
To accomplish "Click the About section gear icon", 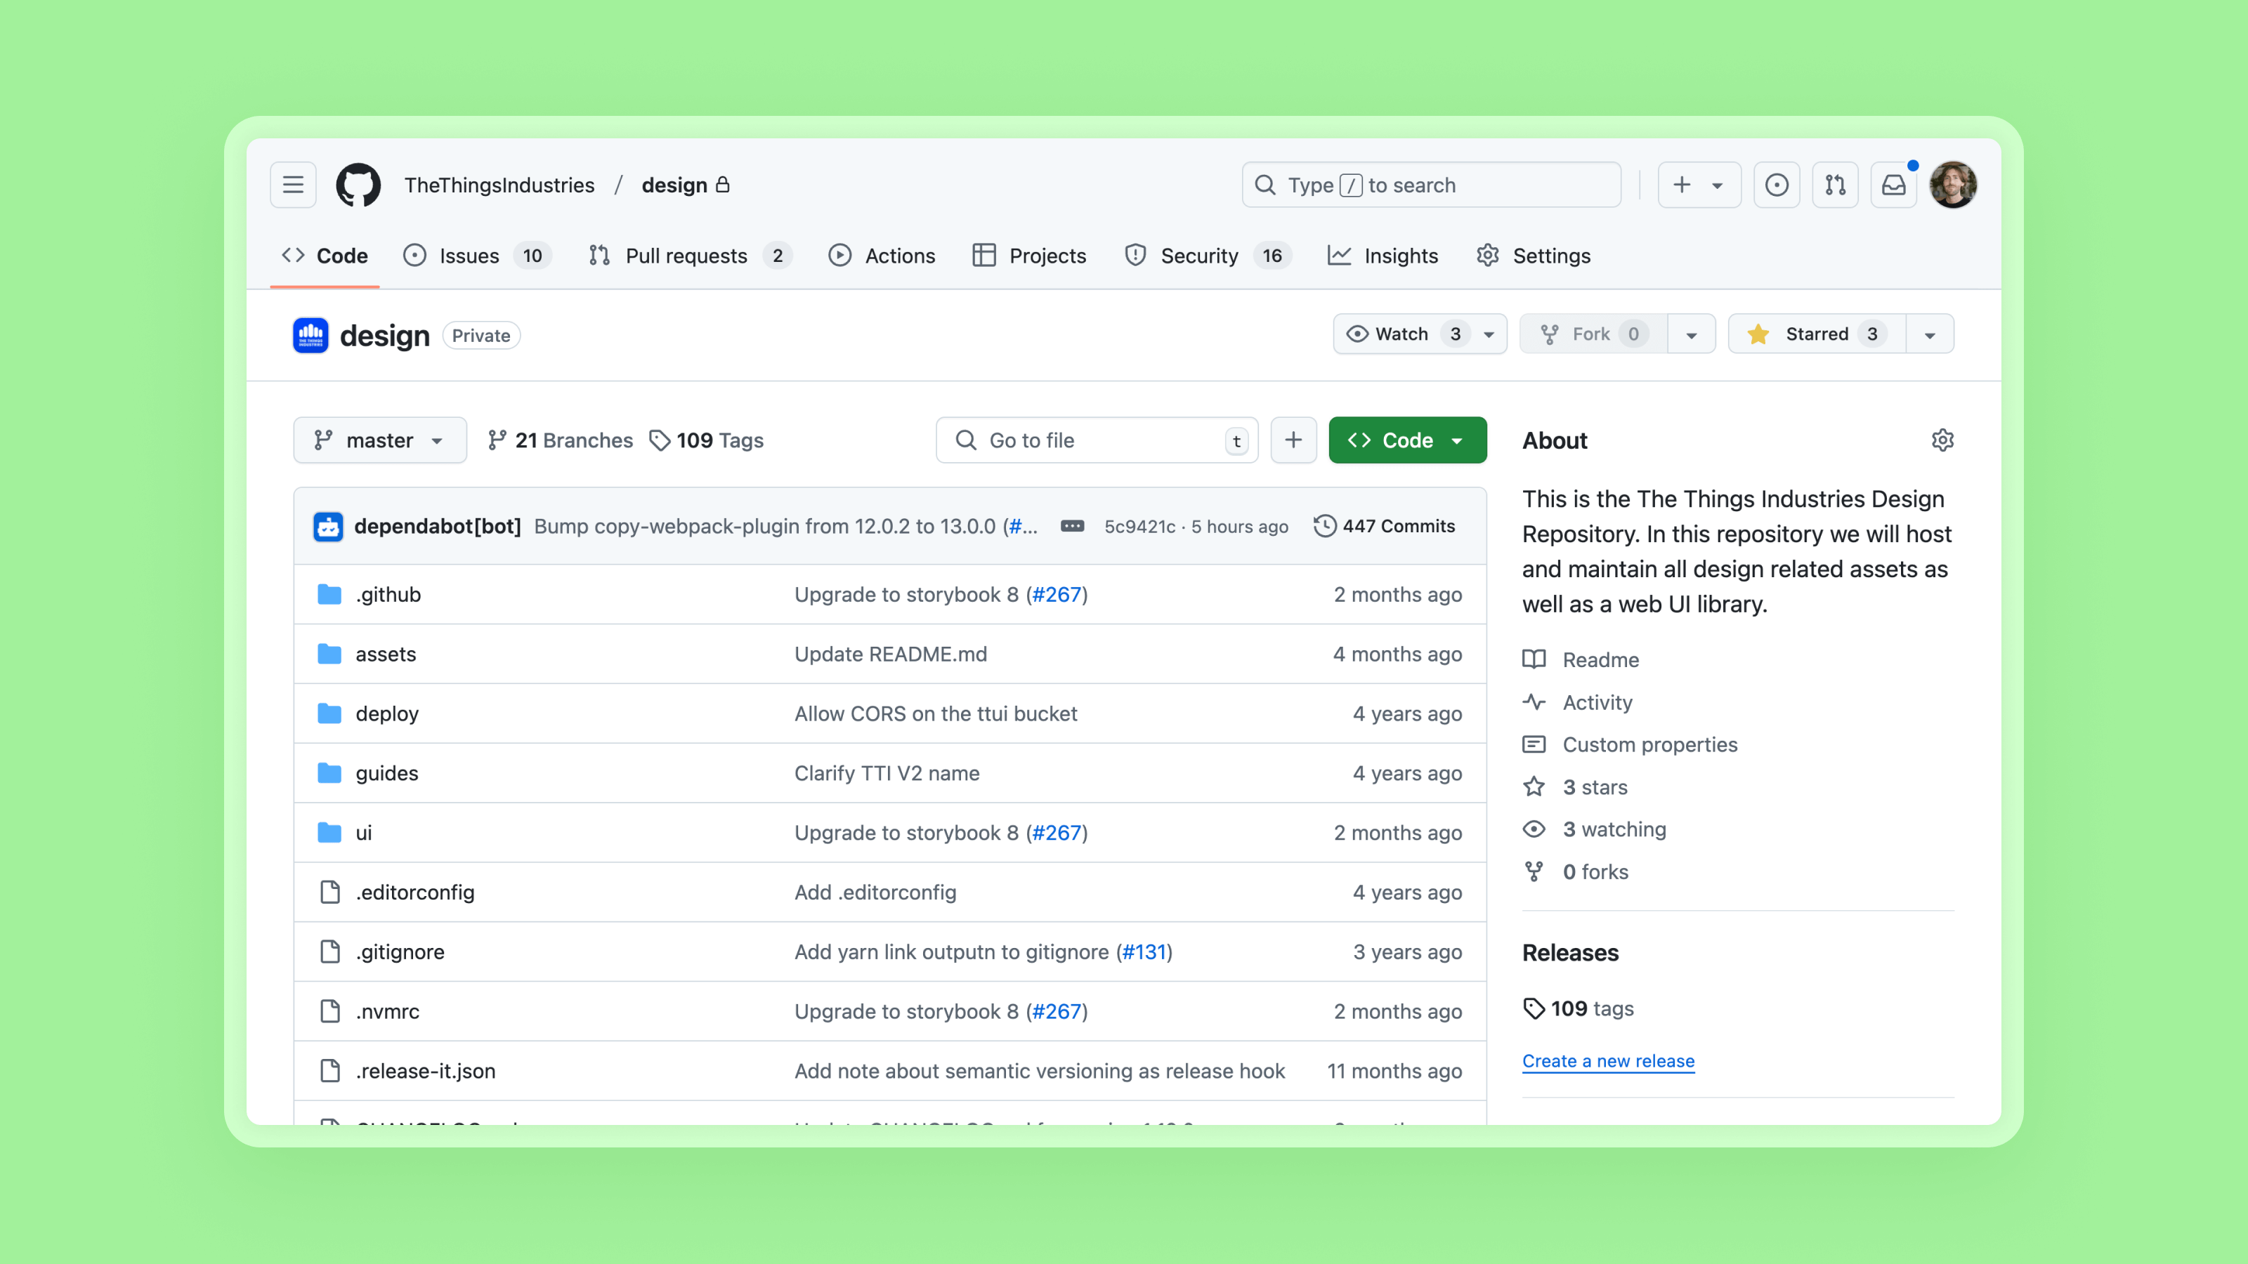I will pos(1942,440).
